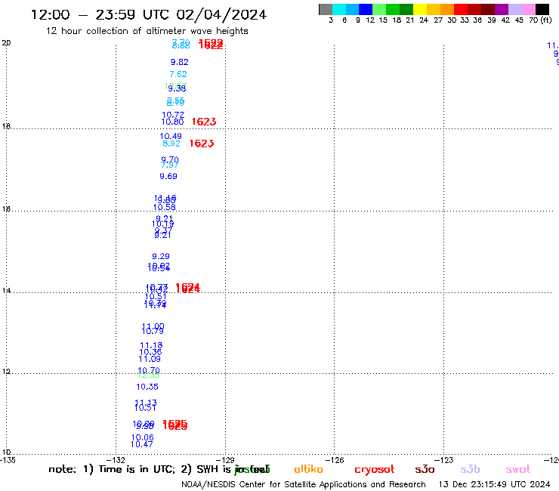Click the red 1625 time label near the bottom
559x491 pixels.
[x=174, y=425]
